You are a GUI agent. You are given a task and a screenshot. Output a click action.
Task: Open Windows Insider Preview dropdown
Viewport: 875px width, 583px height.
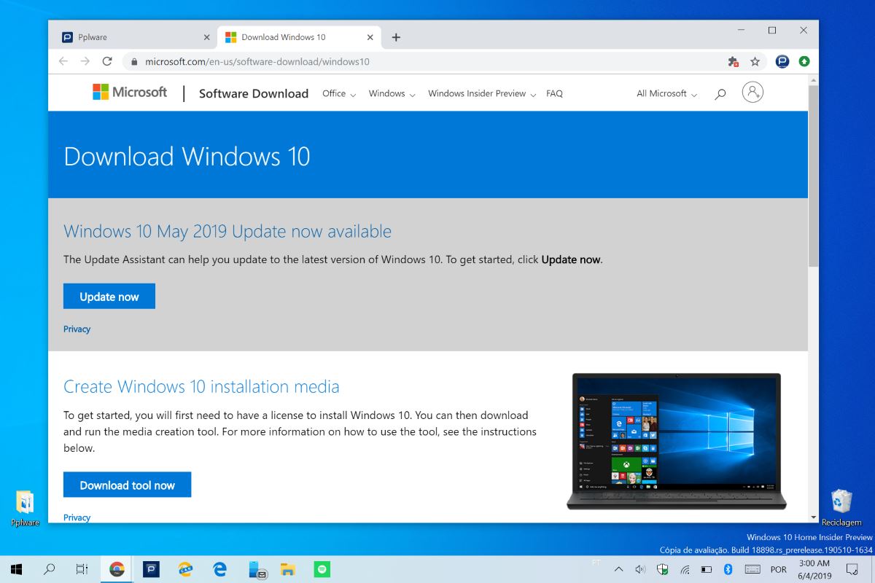(x=481, y=93)
